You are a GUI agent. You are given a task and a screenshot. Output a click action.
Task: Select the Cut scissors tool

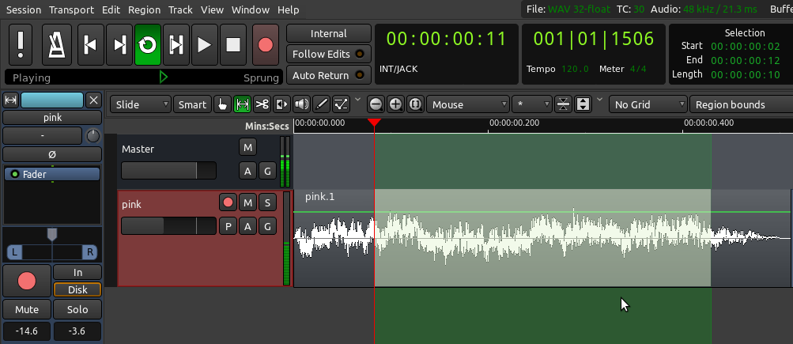coord(262,104)
